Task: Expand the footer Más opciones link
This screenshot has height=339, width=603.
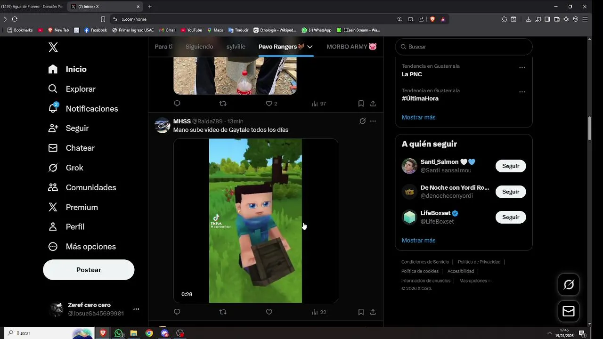Action: pyautogui.click(x=475, y=281)
